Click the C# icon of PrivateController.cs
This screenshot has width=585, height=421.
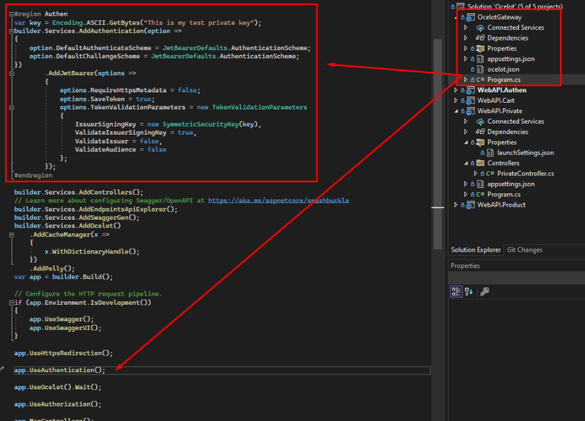pyautogui.click(x=490, y=174)
